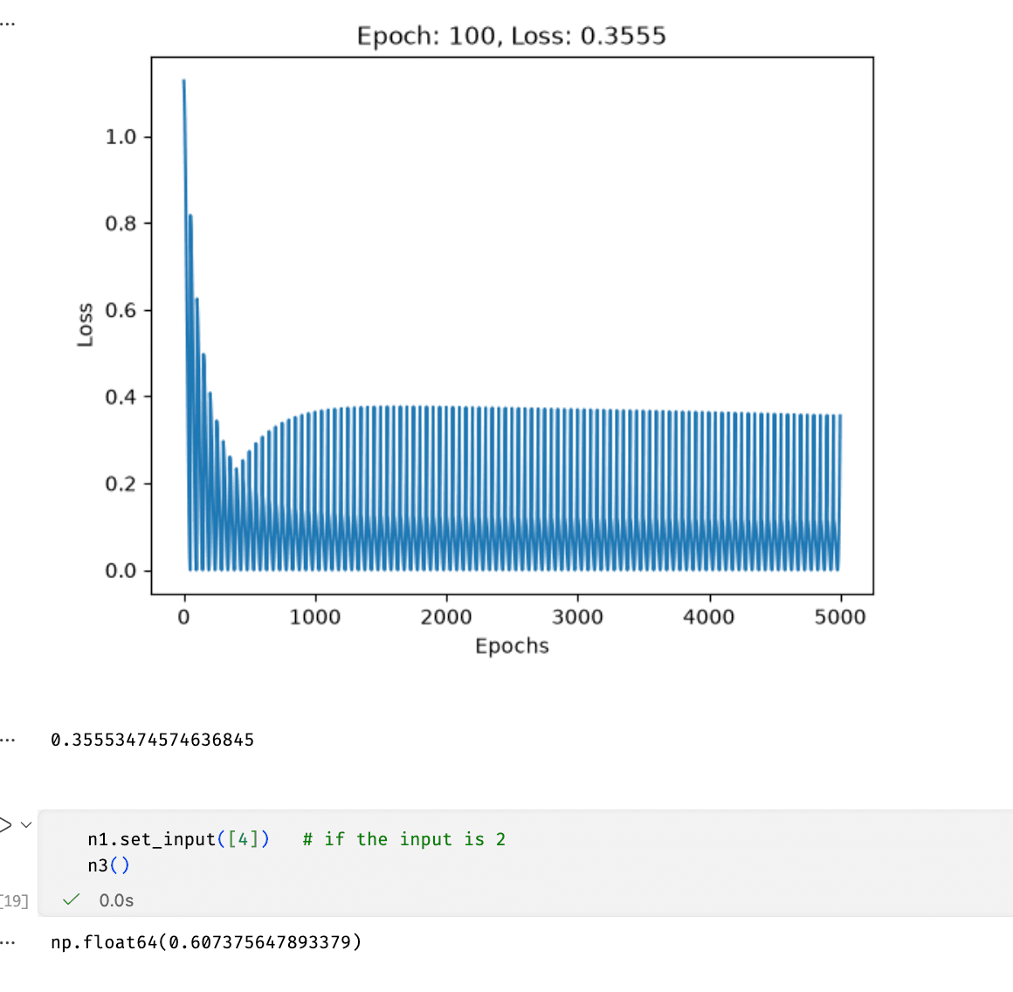Place cursor on the n3() code line
This screenshot has height=992, width=1013.
coord(108,865)
